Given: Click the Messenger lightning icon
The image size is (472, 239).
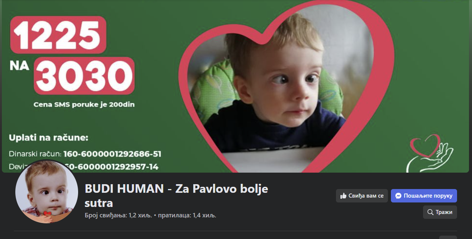Looking at the screenshot, I should pyautogui.click(x=398, y=196).
